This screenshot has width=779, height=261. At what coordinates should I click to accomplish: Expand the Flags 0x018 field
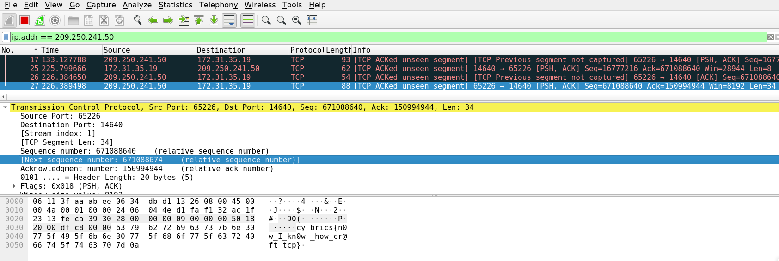[x=14, y=186]
